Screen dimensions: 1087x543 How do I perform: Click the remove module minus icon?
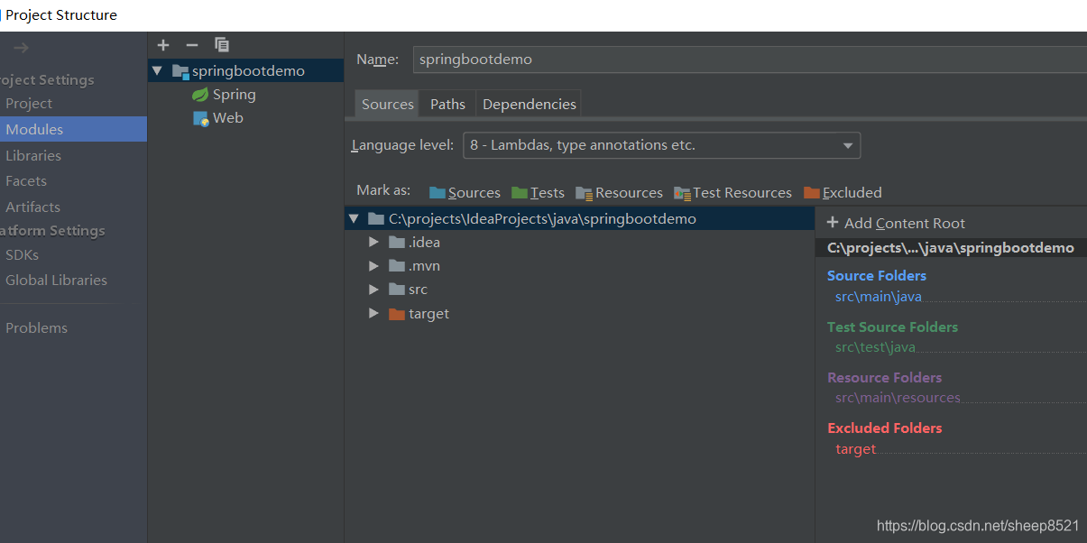[x=191, y=45]
